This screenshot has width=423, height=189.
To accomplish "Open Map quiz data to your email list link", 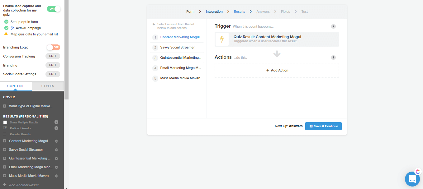I will click(34, 35).
